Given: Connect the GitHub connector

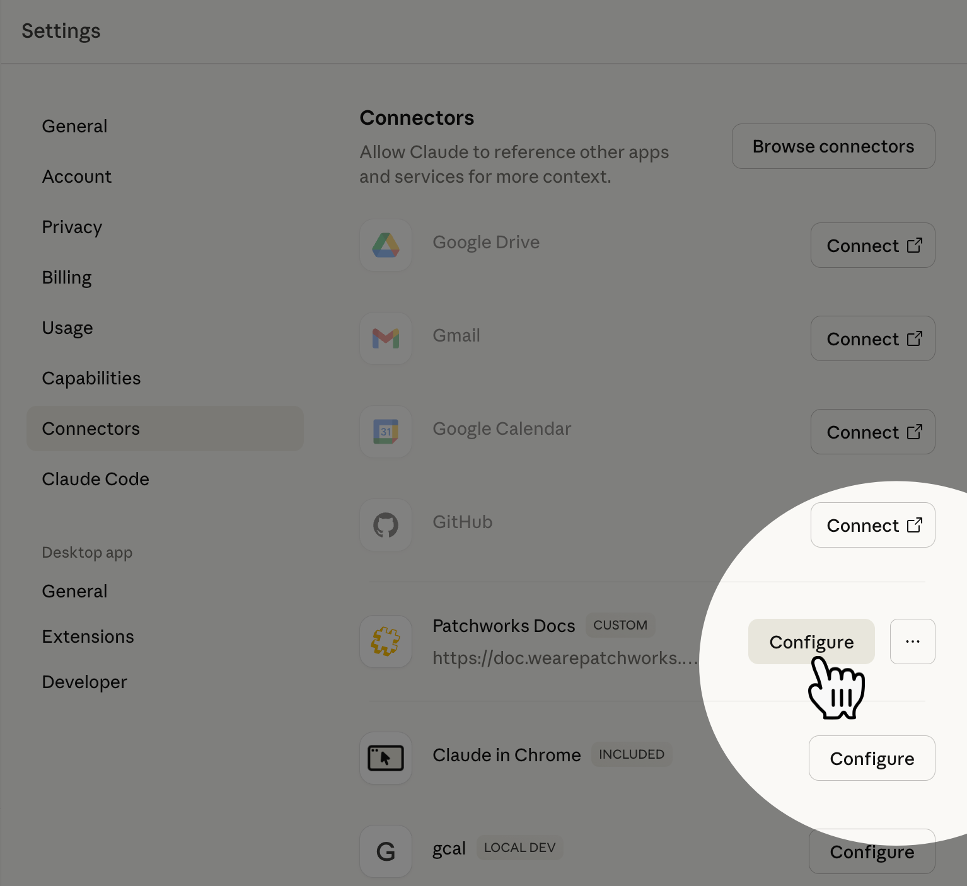Looking at the screenshot, I should [x=872, y=525].
